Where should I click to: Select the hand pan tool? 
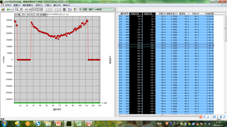(21, 10)
